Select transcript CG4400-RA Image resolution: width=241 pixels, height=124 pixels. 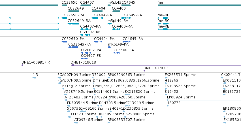click(122, 26)
